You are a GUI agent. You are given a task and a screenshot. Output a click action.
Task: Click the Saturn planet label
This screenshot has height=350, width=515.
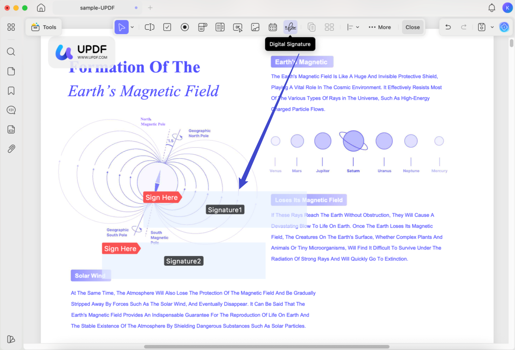pos(353,171)
